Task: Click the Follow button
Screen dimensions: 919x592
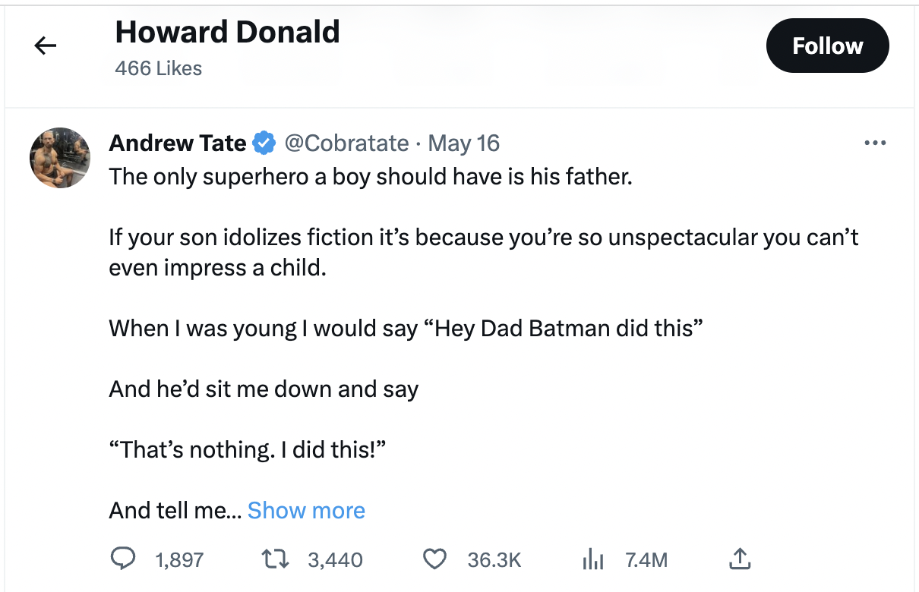Action: pos(827,46)
